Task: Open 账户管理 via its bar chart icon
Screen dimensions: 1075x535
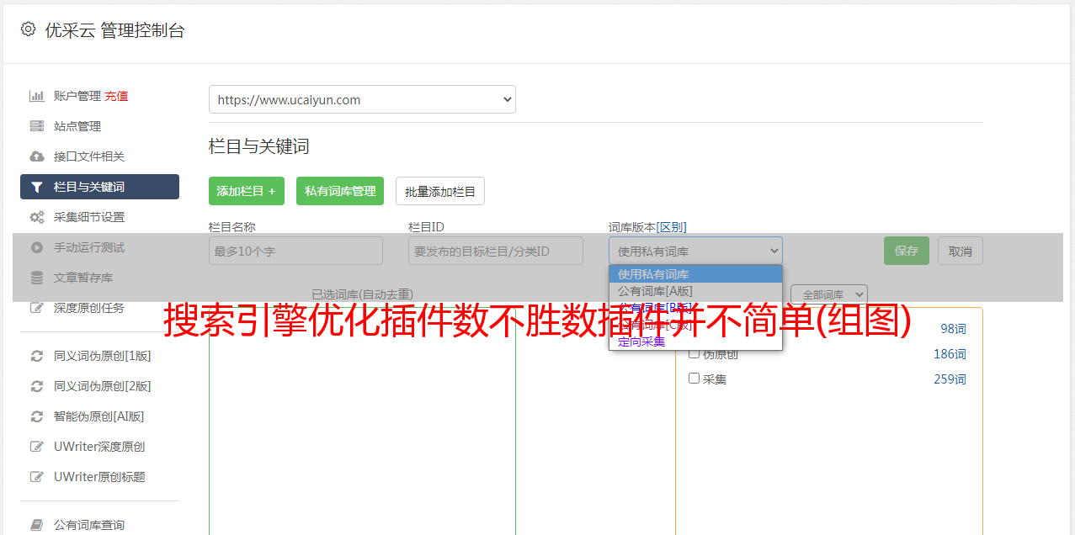Action: tap(36, 96)
